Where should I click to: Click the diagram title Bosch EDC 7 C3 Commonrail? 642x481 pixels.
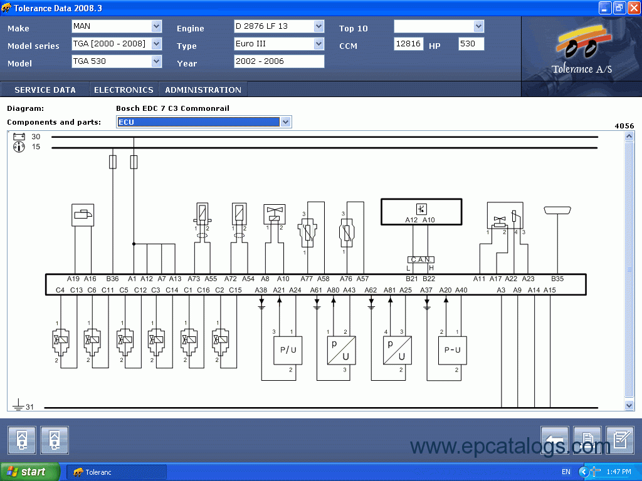pyautogui.click(x=172, y=108)
